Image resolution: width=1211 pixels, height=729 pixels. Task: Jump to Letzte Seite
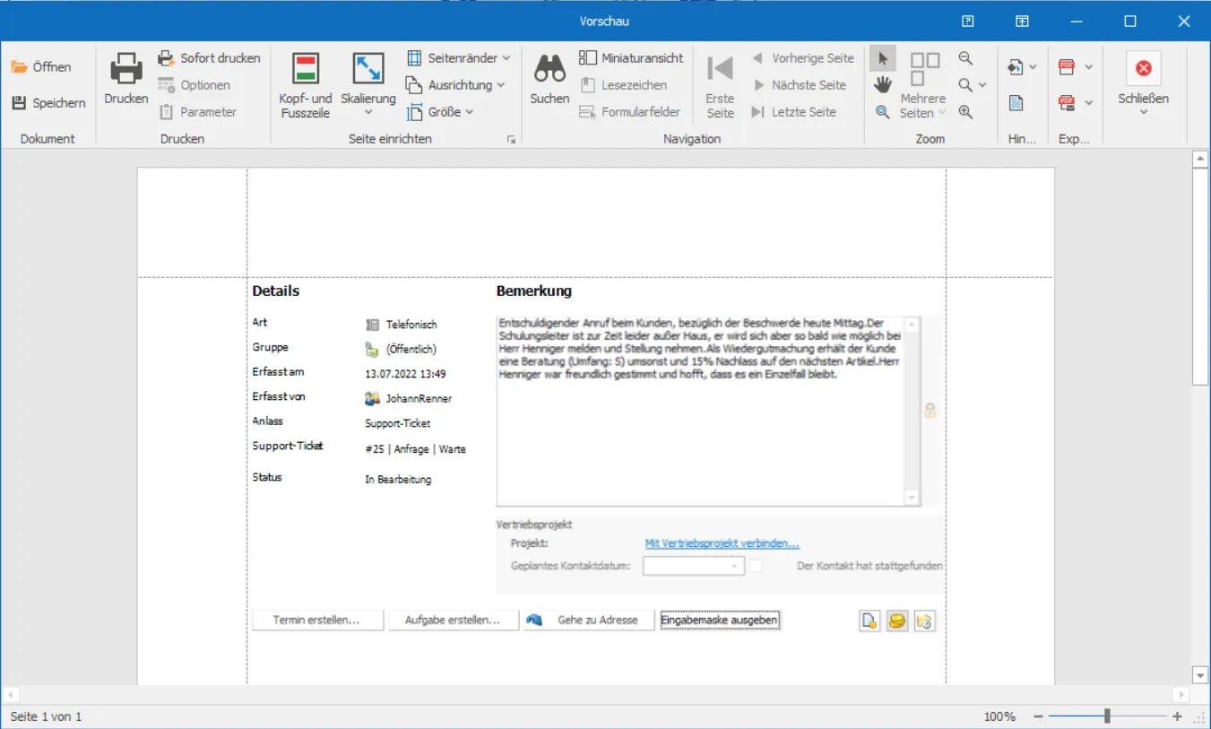pyautogui.click(x=793, y=112)
